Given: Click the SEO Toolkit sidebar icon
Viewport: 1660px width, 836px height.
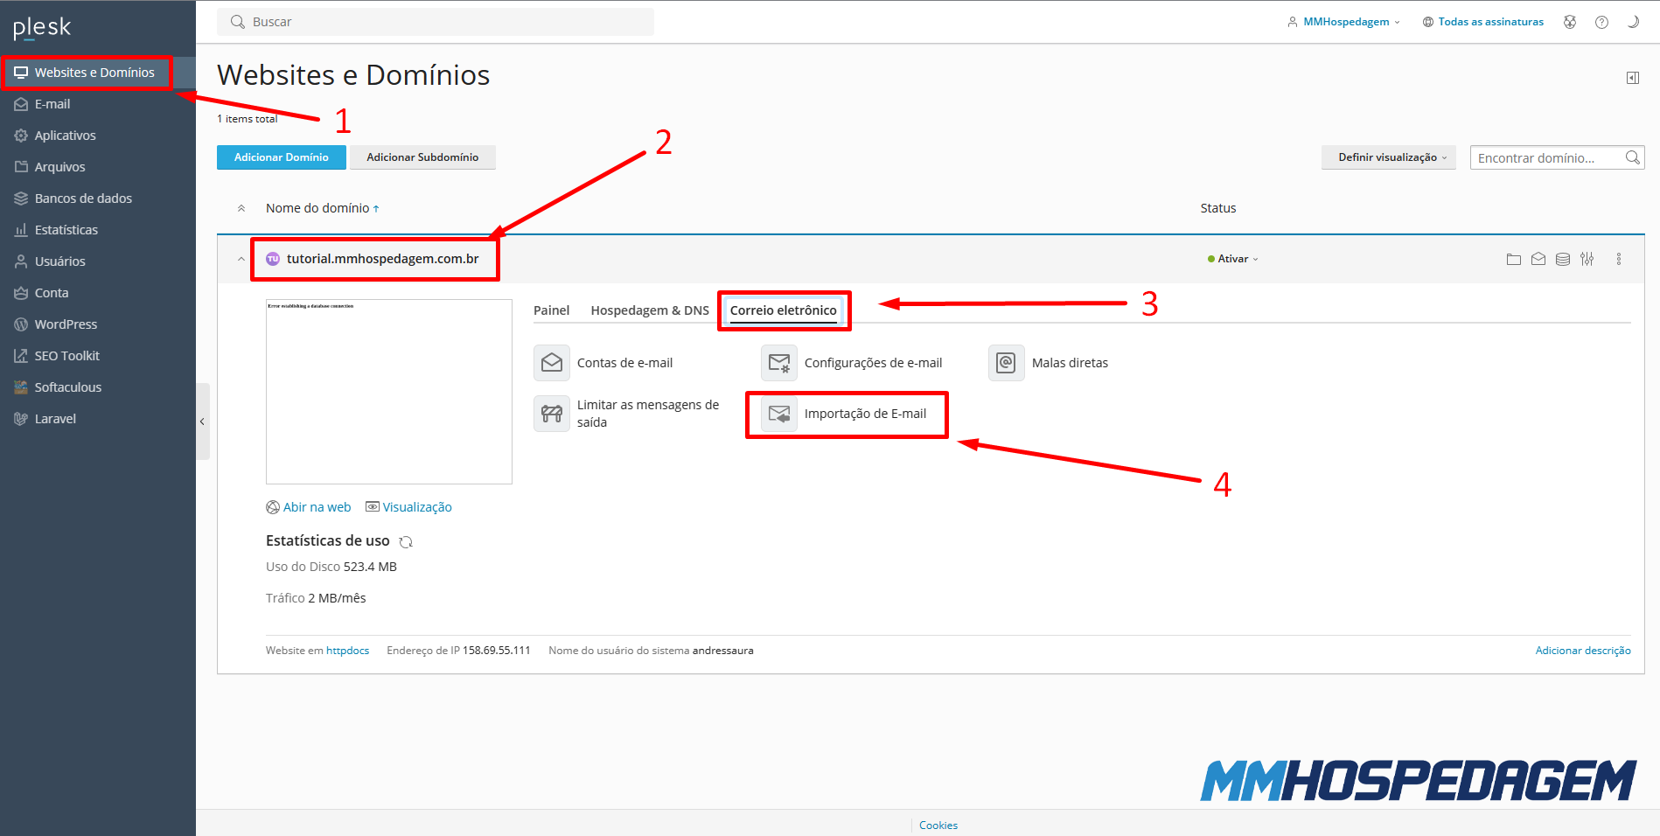Looking at the screenshot, I should [x=21, y=356].
